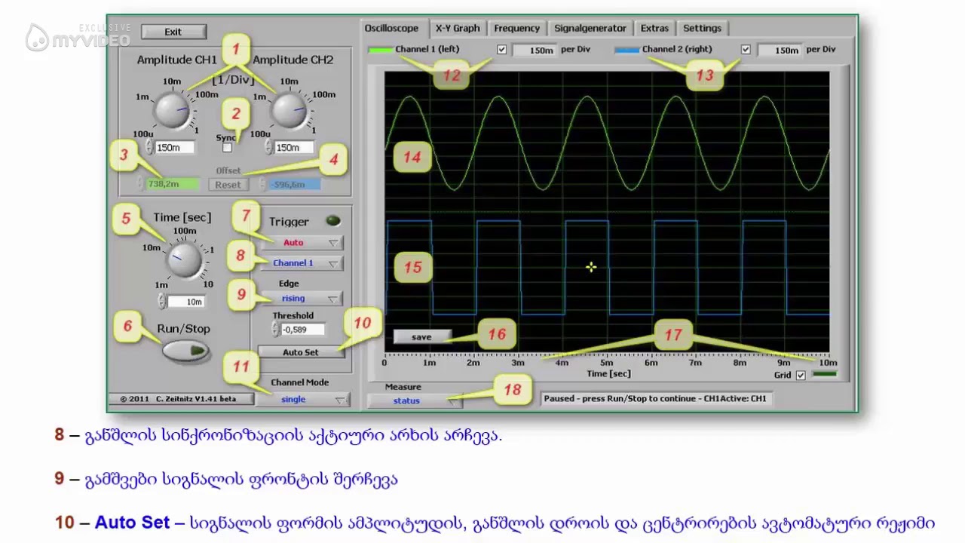The width and height of the screenshot is (965, 543).
Task: Click the blue Channel 2 (right) color swatch
Action: [627, 50]
